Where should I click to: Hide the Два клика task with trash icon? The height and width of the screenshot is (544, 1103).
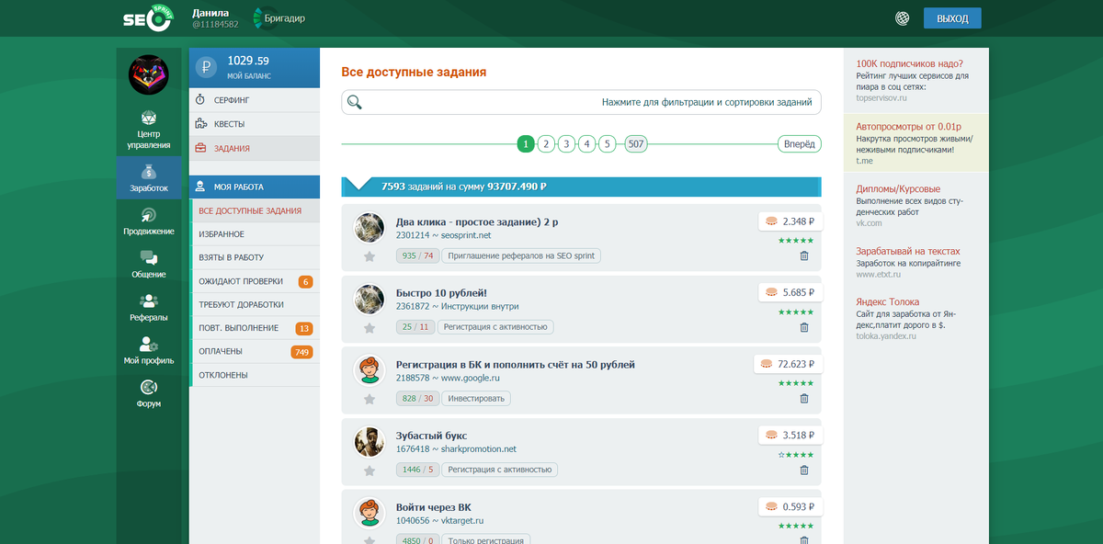coord(804,256)
